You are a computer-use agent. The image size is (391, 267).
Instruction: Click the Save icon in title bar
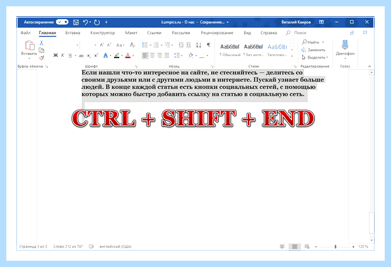76,22
